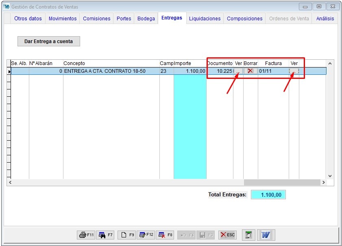The image size is (342, 246).
Task: Select the Bodega tab
Action: pos(146,19)
